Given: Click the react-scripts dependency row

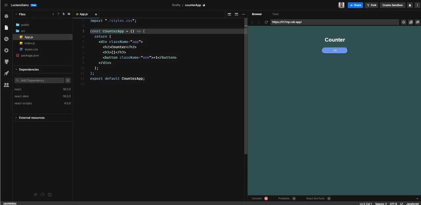Looking at the screenshot, I should tap(42, 103).
